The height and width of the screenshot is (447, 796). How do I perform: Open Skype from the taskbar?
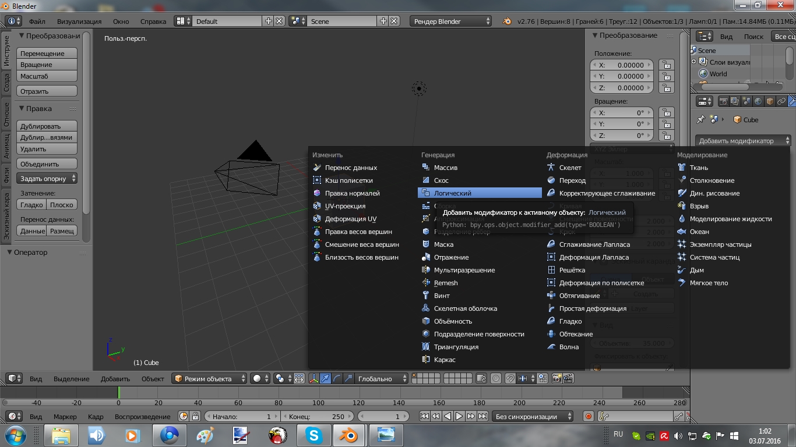[x=314, y=435]
